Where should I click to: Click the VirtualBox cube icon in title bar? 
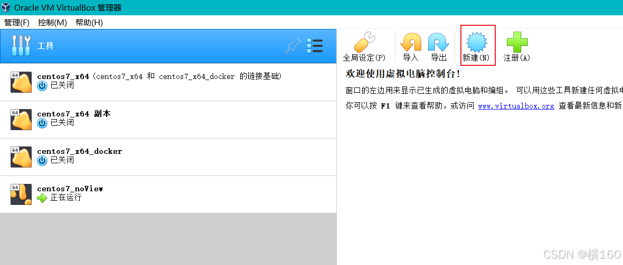(x=6, y=7)
